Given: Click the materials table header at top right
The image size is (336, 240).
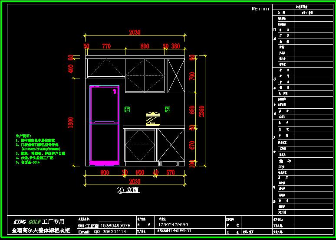Looking at the screenshot, I should pyautogui.click(x=303, y=7).
